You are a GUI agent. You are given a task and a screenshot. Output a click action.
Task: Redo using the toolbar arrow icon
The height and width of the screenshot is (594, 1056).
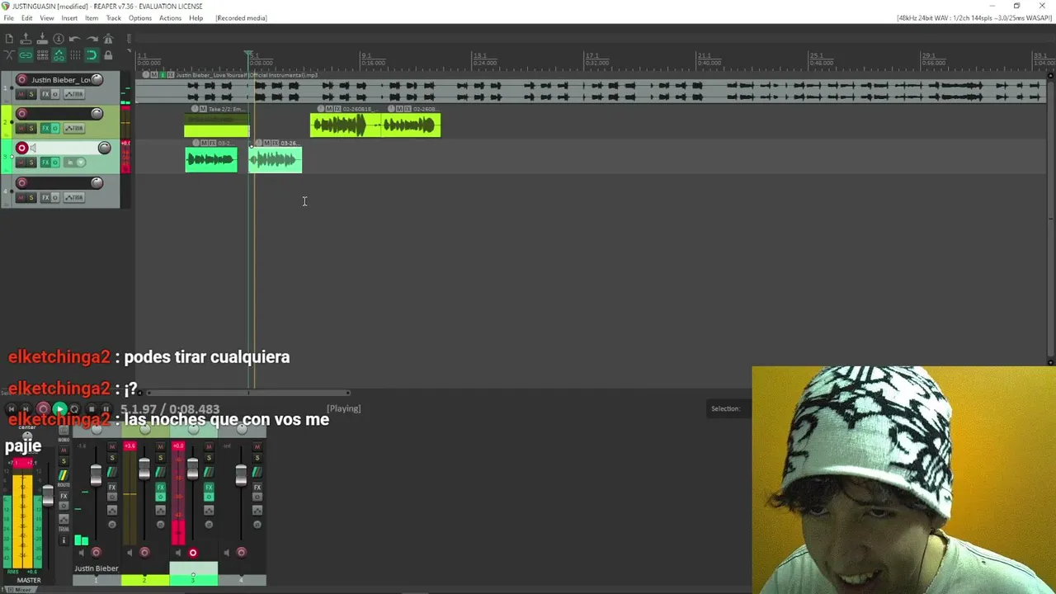[92, 39]
